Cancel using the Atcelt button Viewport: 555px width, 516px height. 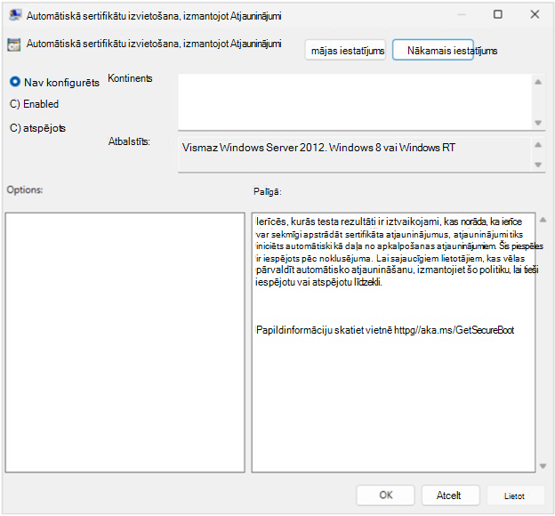pos(451,495)
